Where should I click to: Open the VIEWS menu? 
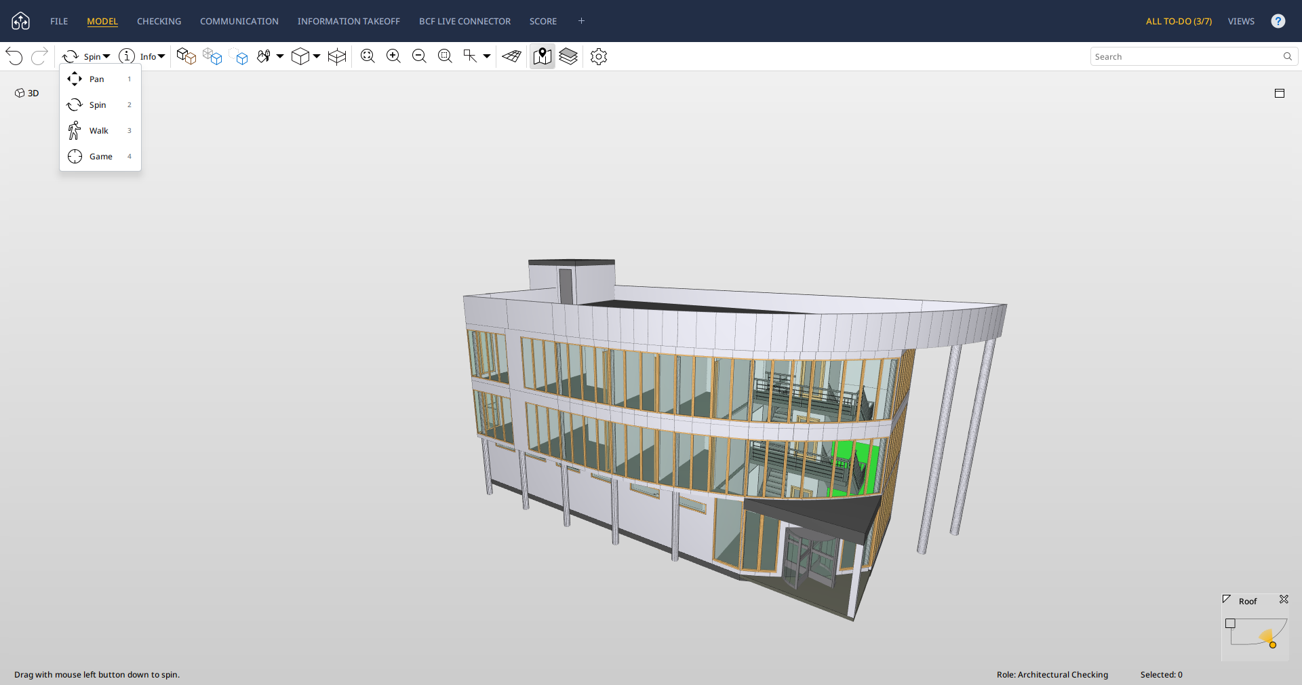pos(1241,21)
